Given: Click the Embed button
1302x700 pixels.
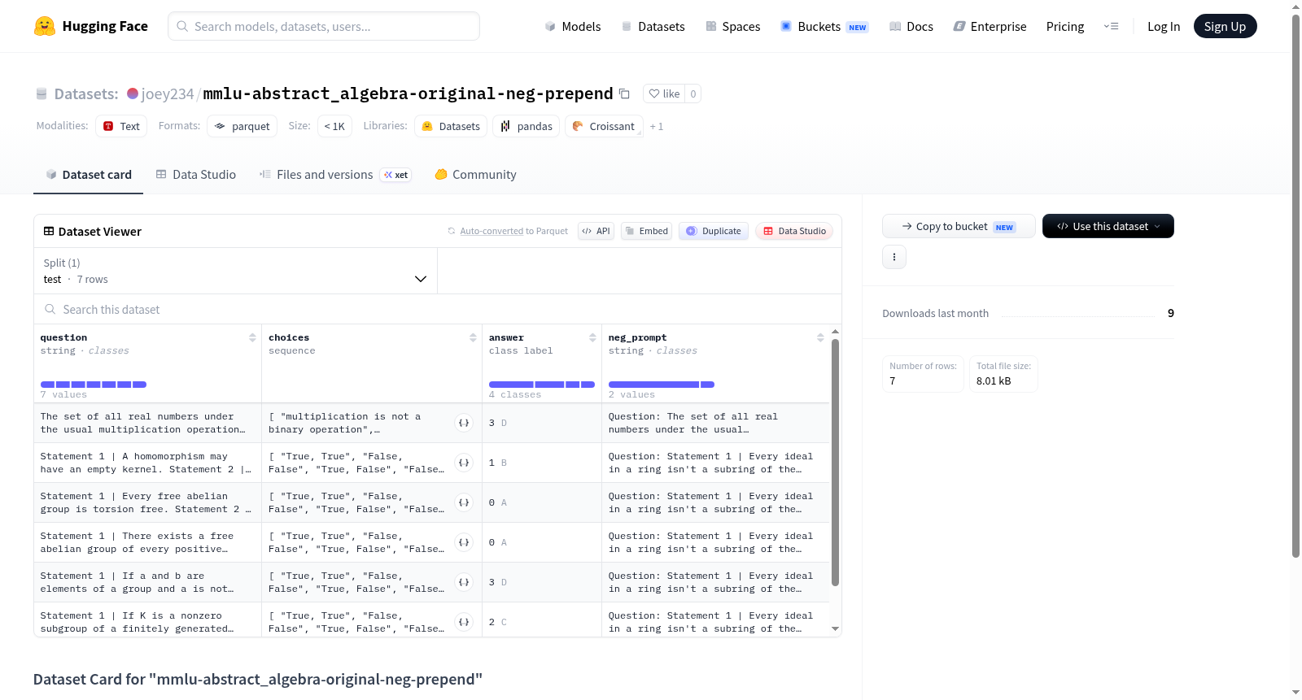Looking at the screenshot, I should click(646, 231).
